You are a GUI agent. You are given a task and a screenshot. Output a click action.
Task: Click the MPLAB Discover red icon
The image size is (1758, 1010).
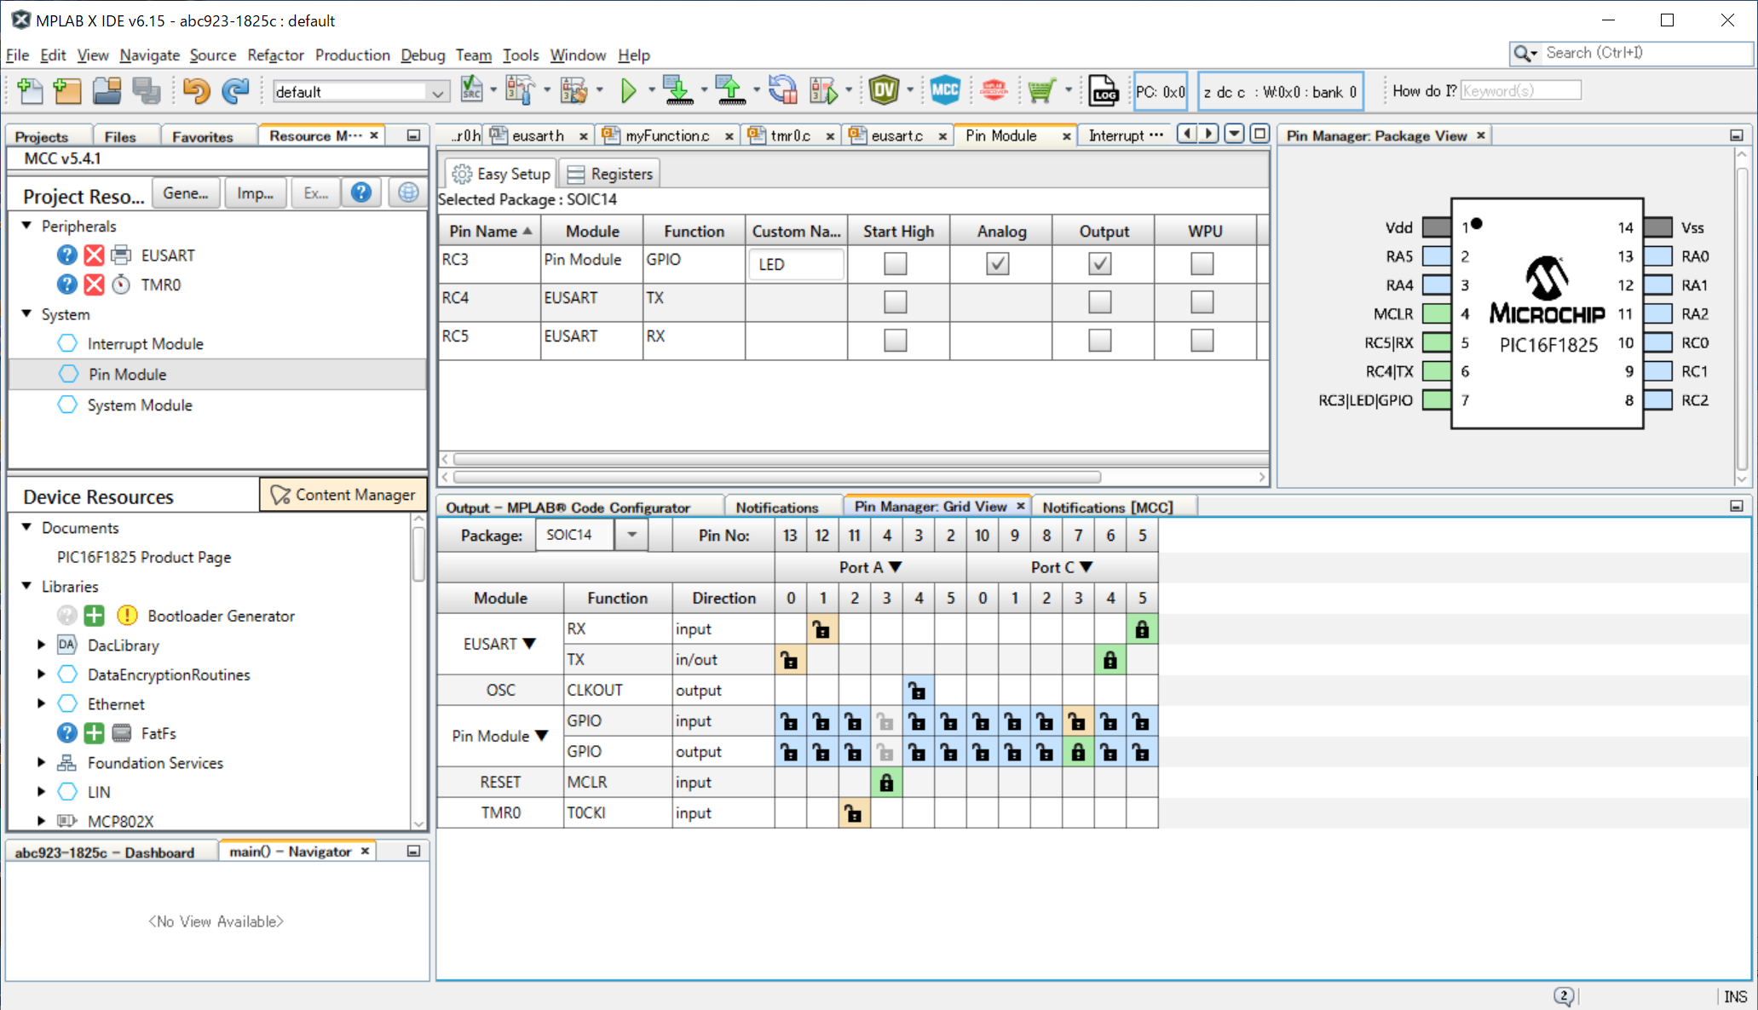pos(994,90)
